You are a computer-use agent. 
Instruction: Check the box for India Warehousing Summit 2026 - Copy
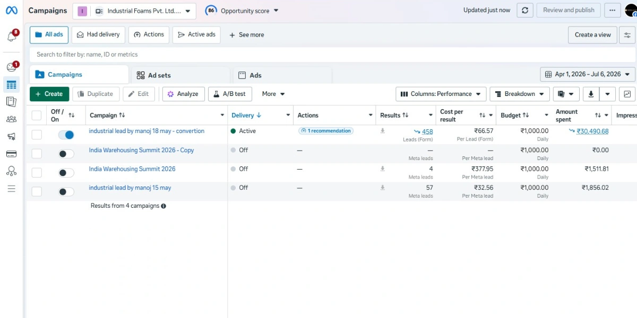click(37, 154)
